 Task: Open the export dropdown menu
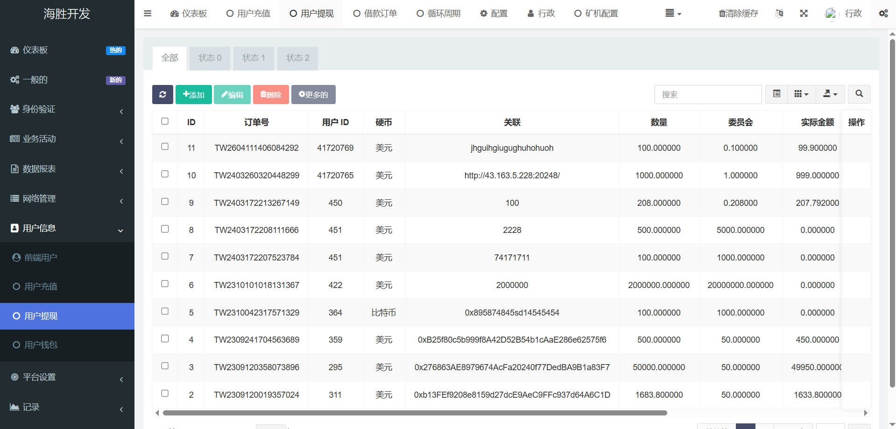830,94
